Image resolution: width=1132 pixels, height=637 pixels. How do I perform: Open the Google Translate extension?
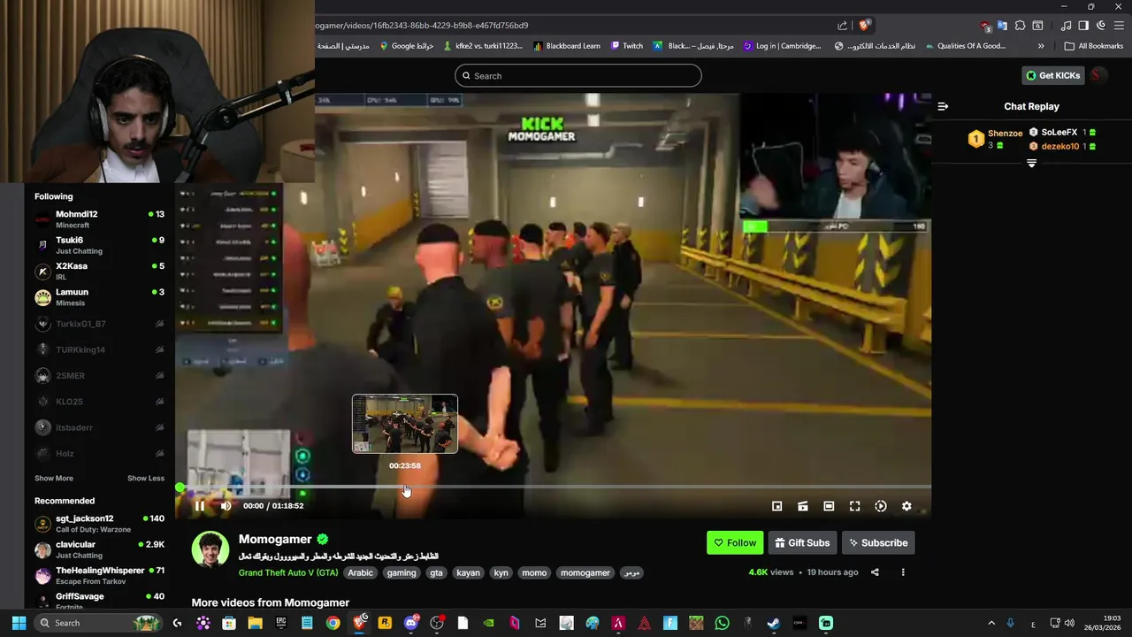(x=1002, y=26)
